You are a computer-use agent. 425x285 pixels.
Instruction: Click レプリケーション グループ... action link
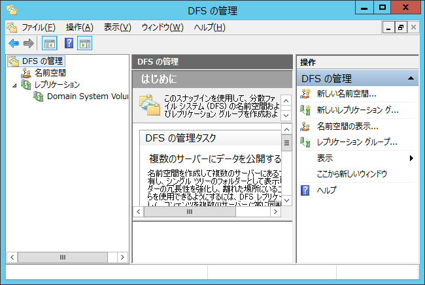[357, 142]
